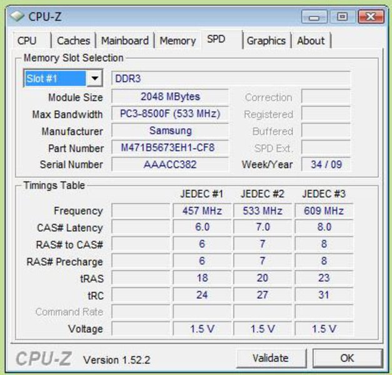Click the JEDEC #2 column header
392x375 pixels.
[263, 194]
